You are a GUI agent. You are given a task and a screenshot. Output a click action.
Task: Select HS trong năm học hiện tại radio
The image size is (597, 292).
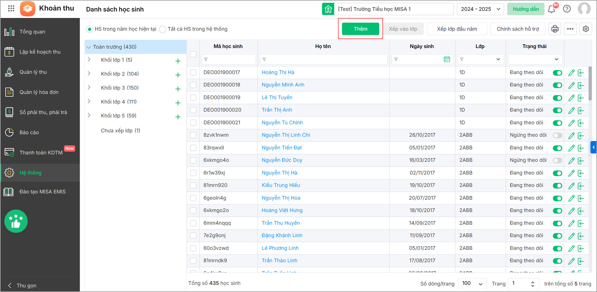[89, 29]
